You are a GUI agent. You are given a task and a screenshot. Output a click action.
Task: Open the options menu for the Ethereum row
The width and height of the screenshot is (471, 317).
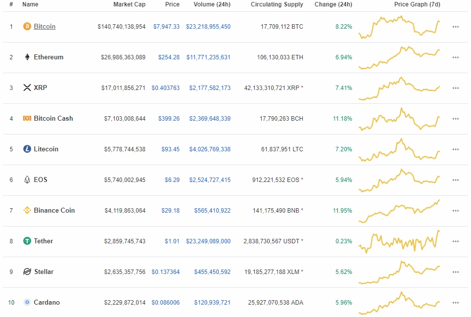tap(455, 57)
